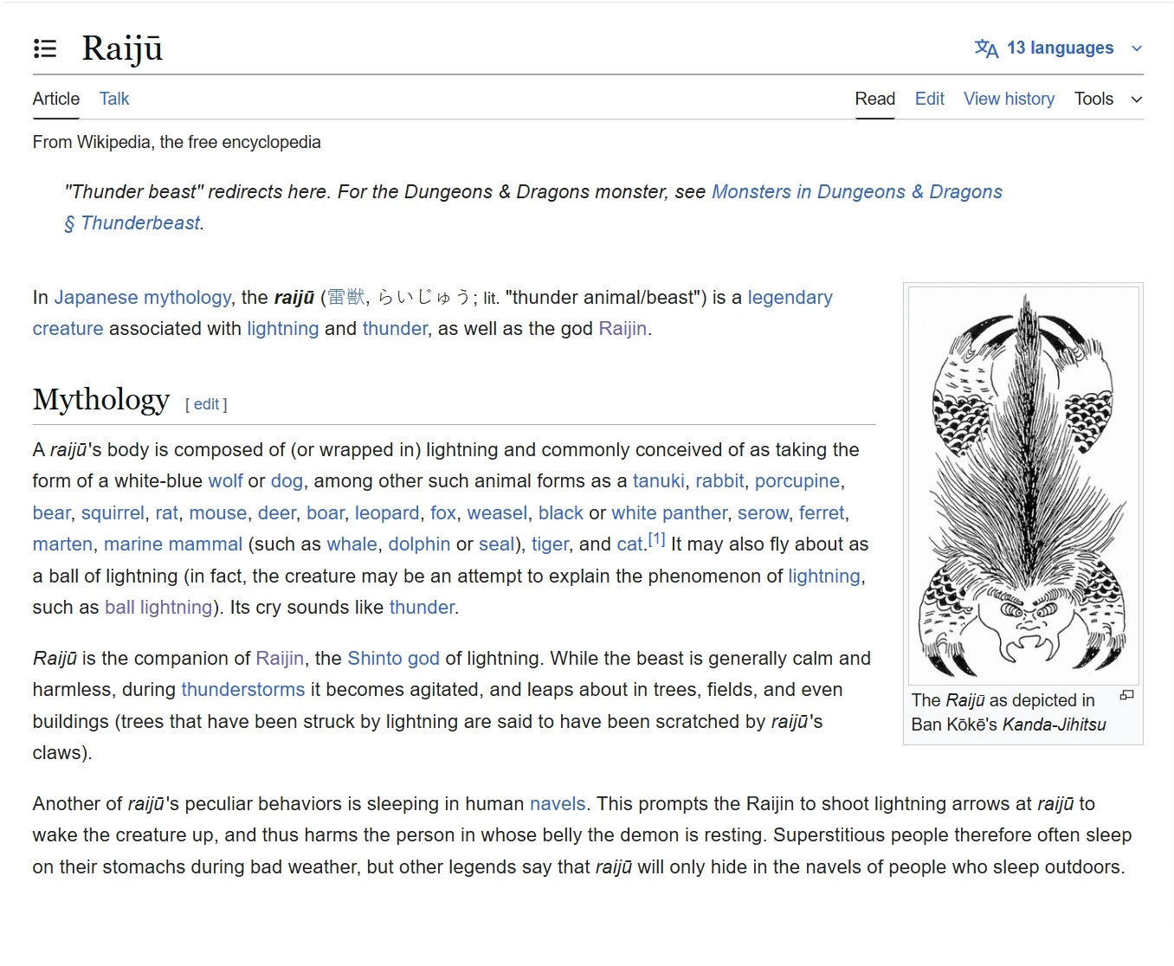Click the tiger link
Screen dimensions: 1174x966
click(x=550, y=544)
